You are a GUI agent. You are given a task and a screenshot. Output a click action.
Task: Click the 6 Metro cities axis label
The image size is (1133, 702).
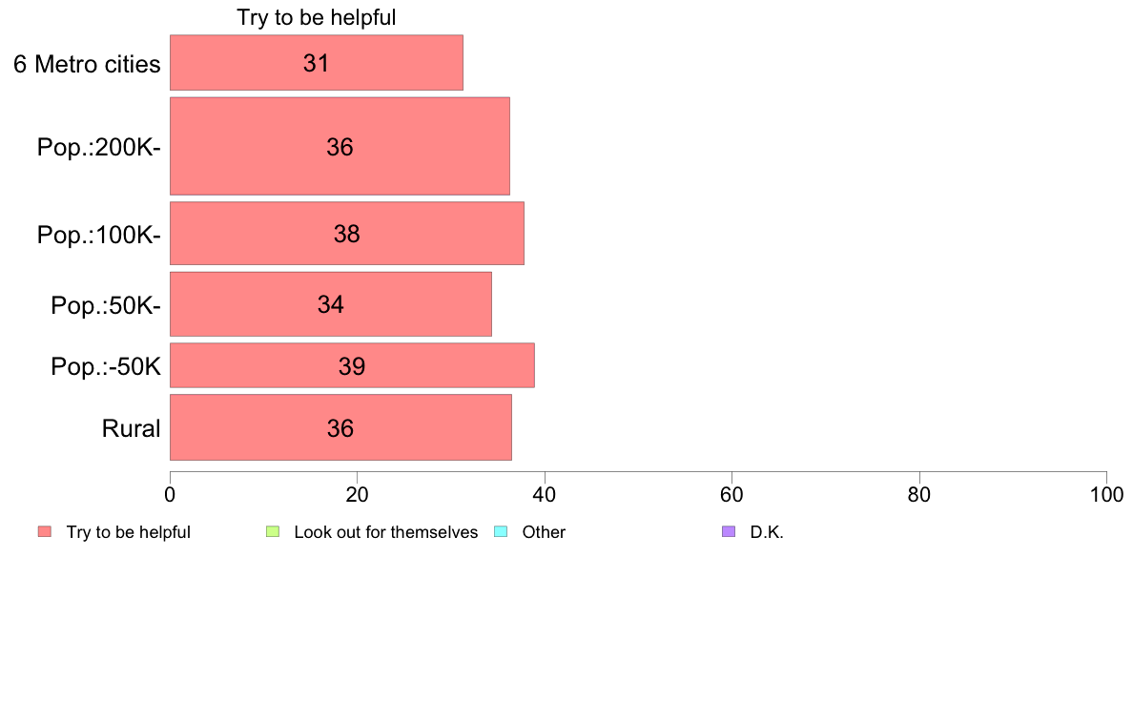pos(87,64)
